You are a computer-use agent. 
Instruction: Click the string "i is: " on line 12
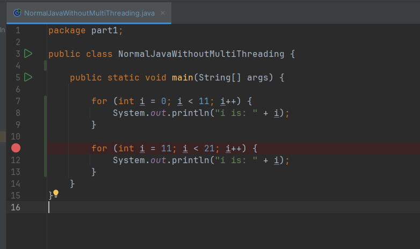(236, 160)
